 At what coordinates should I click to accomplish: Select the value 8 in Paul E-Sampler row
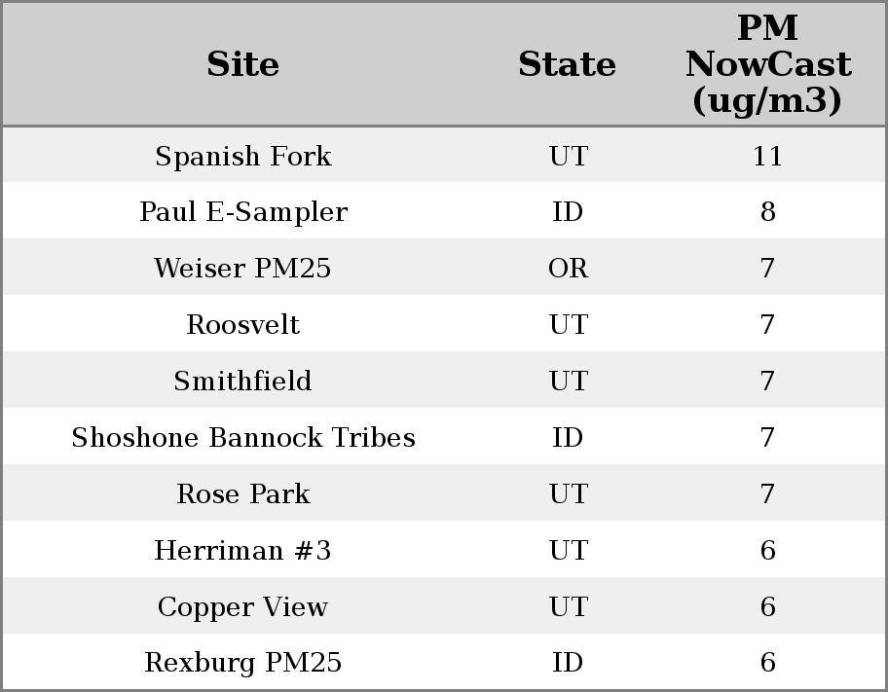767,212
